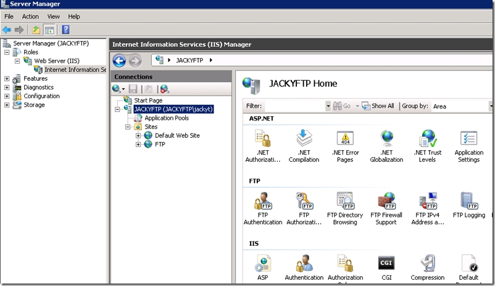Open the File menu

(9, 17)
